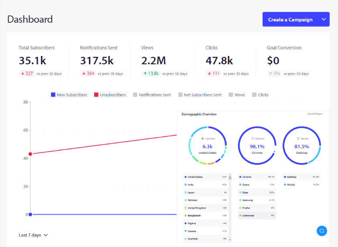The width and height of the screenshot is (338, 247).
Task: Click the $0 Goal Conversion value
Action: pyautogui.click(x=273, y=60)
